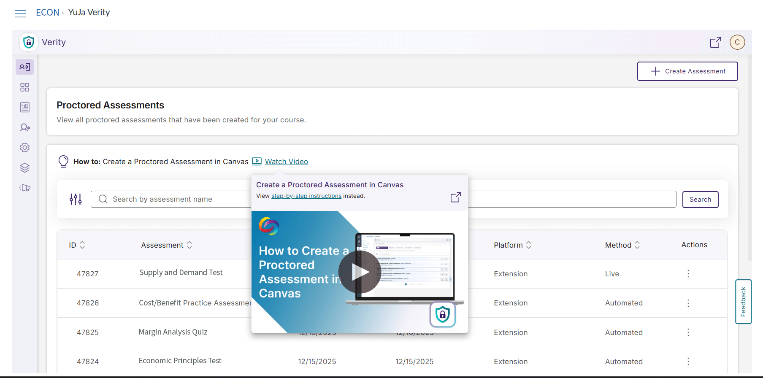Open the user management sidebar icon
The width and height of the screenshot is (763, 378).
(25, 127)
